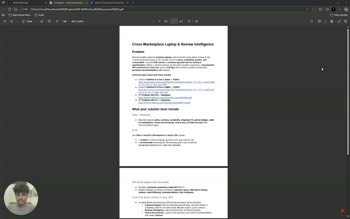Open the ThinkPad E14 Gen 5 AMD PSREF link
Image resolution: width=350 pixels, height=219 pixels.
pos(176,91)
